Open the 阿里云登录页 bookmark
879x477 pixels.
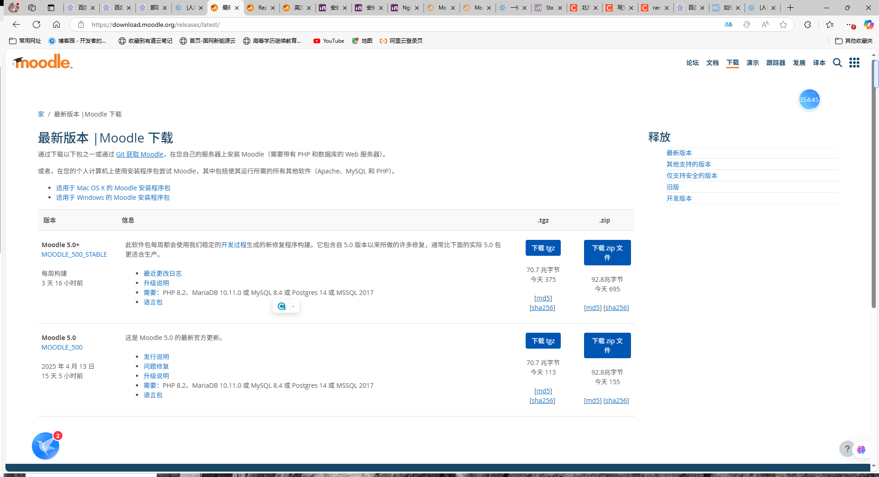tap(401, 41)
